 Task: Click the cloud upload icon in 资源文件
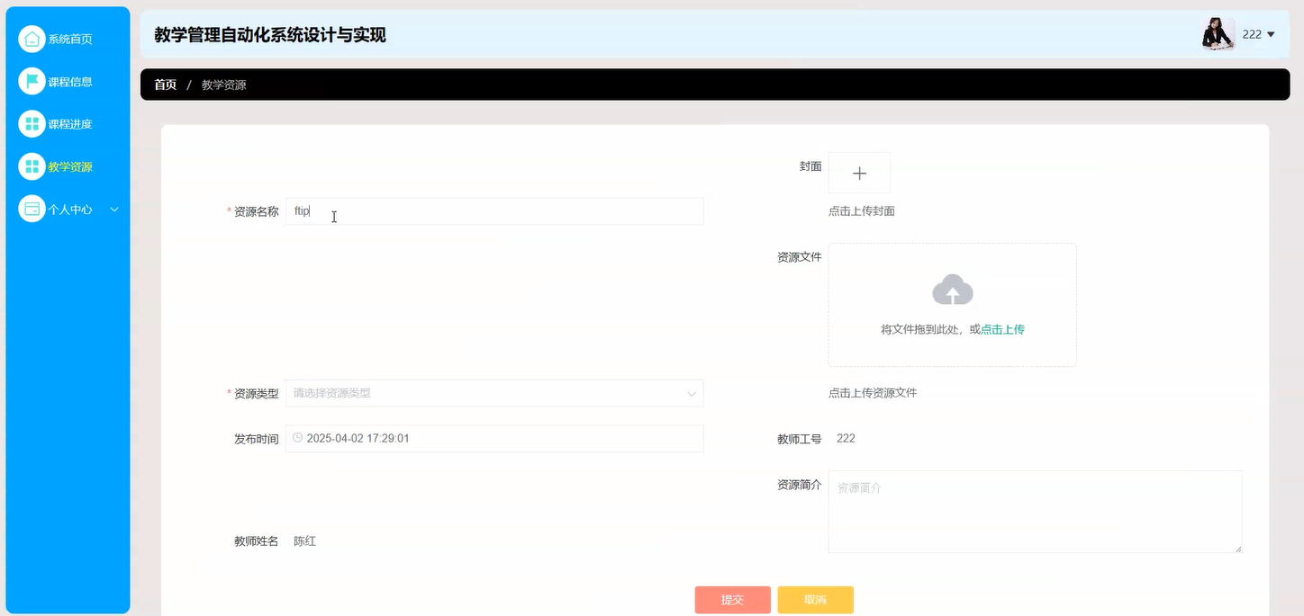(952, 290)
